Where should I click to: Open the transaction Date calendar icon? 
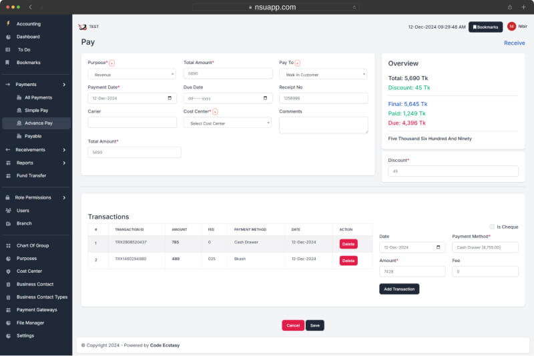[438, 247]
